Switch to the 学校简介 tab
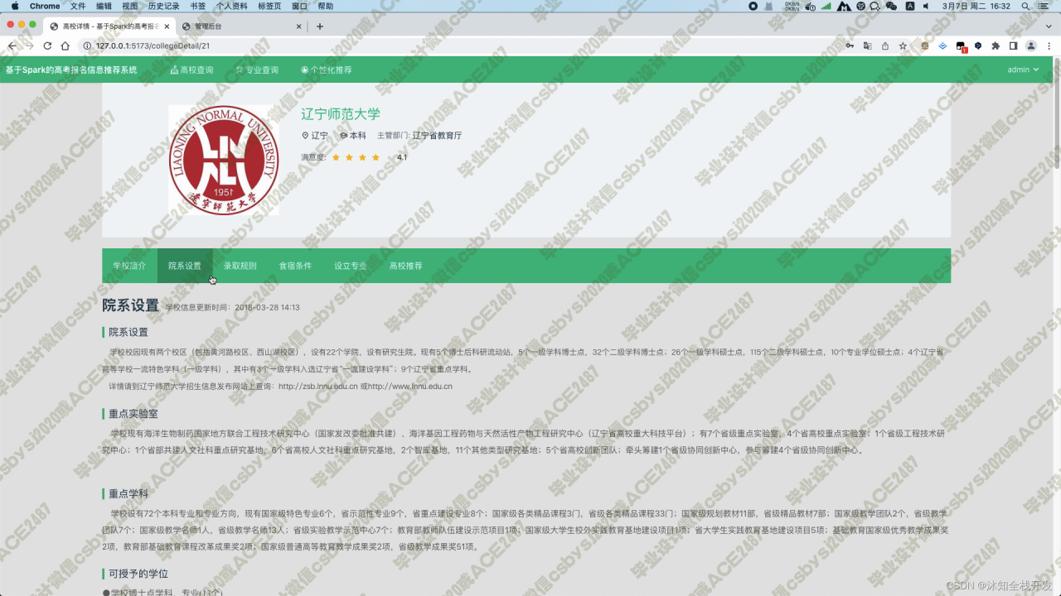 click(x=129, y=266)
